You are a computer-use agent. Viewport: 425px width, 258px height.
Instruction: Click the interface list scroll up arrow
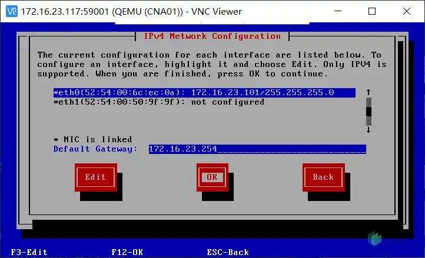coord(368,92)
